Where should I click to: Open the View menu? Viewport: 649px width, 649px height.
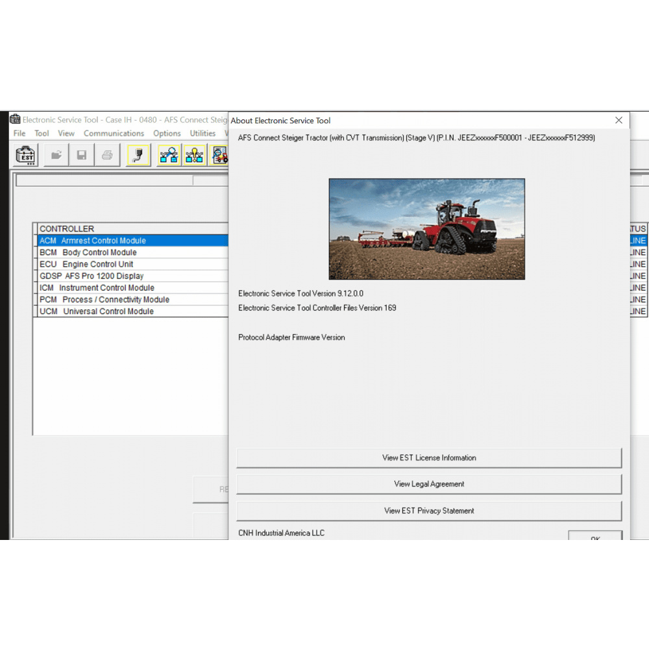[66, 133]
